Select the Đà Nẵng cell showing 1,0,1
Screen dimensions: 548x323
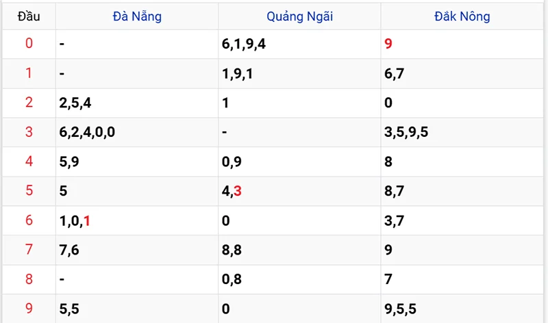click(x=75, y=220)
